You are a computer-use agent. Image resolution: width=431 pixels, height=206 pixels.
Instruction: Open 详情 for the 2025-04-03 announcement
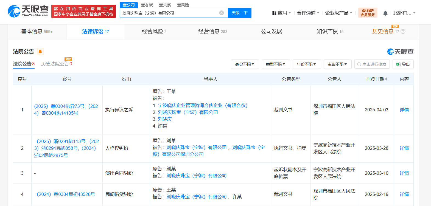pyautogui.click(x=404, y=110)
